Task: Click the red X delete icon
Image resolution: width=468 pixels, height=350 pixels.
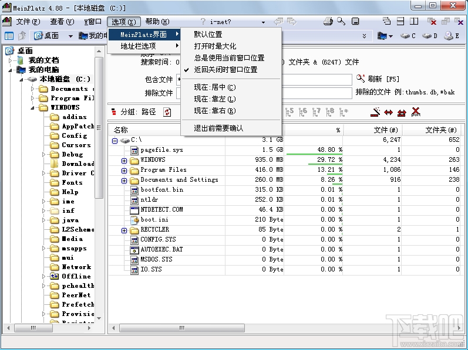Action: click(416, 112)
